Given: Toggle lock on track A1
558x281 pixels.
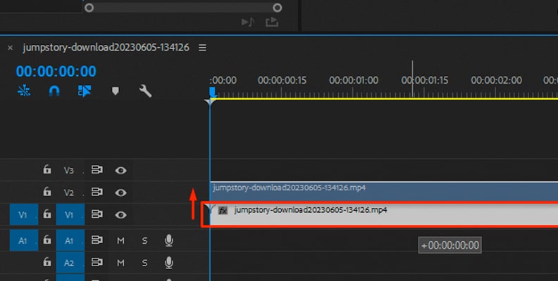Looking at the screenshot, I should 47,240.
